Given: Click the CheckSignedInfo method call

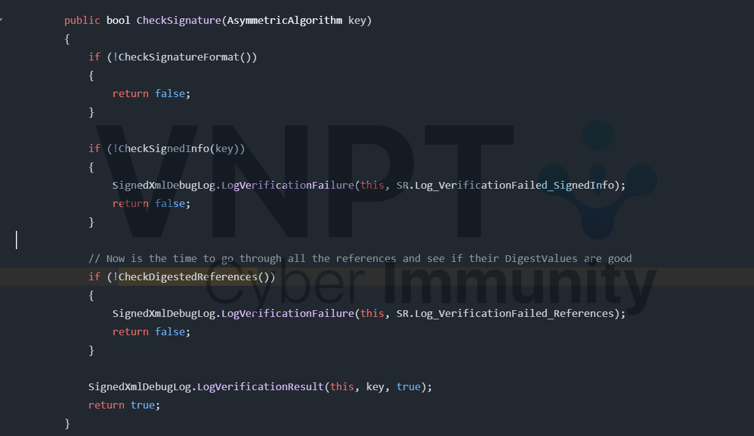Looking at the screenshot, I should (164, 148).
